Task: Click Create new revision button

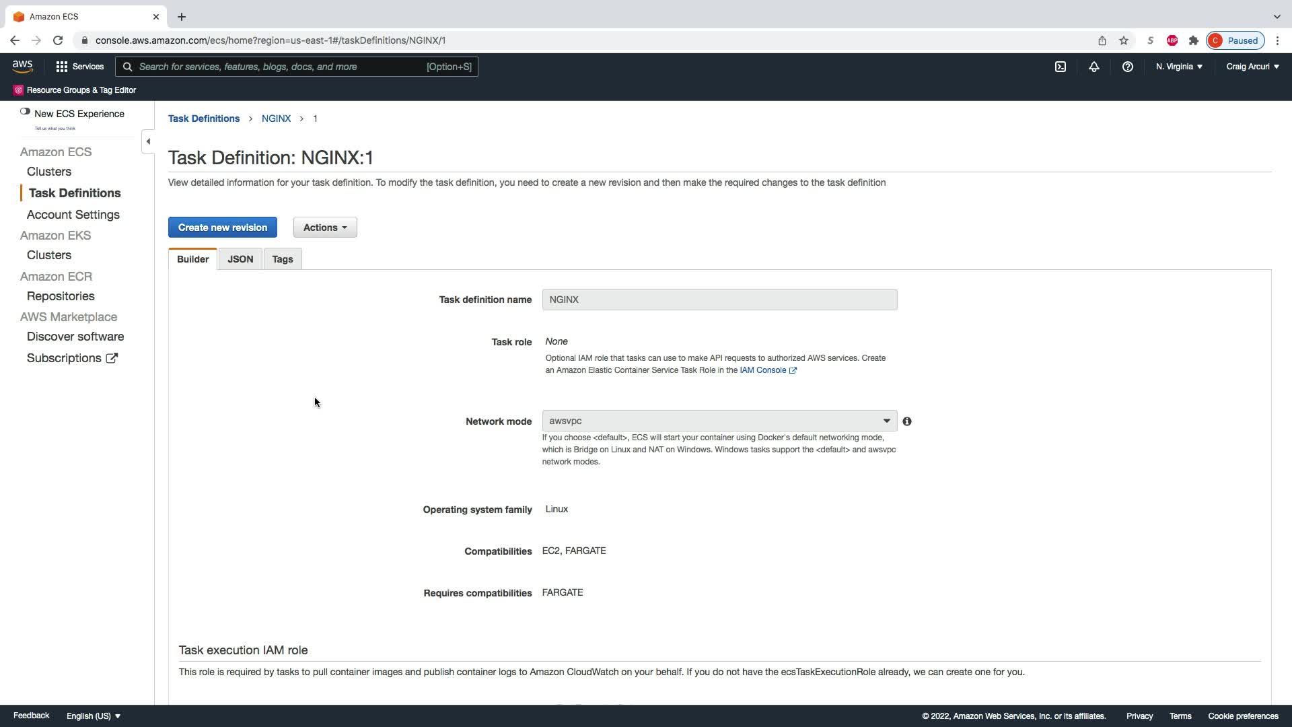Action: 222,228
